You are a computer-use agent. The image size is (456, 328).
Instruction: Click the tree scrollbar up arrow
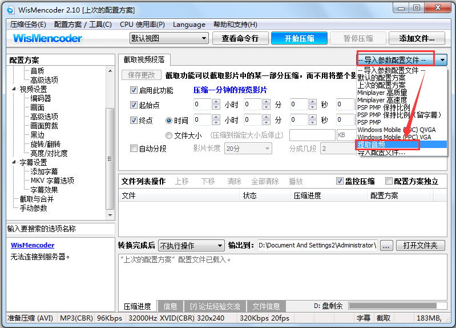(x=110, y=71)
